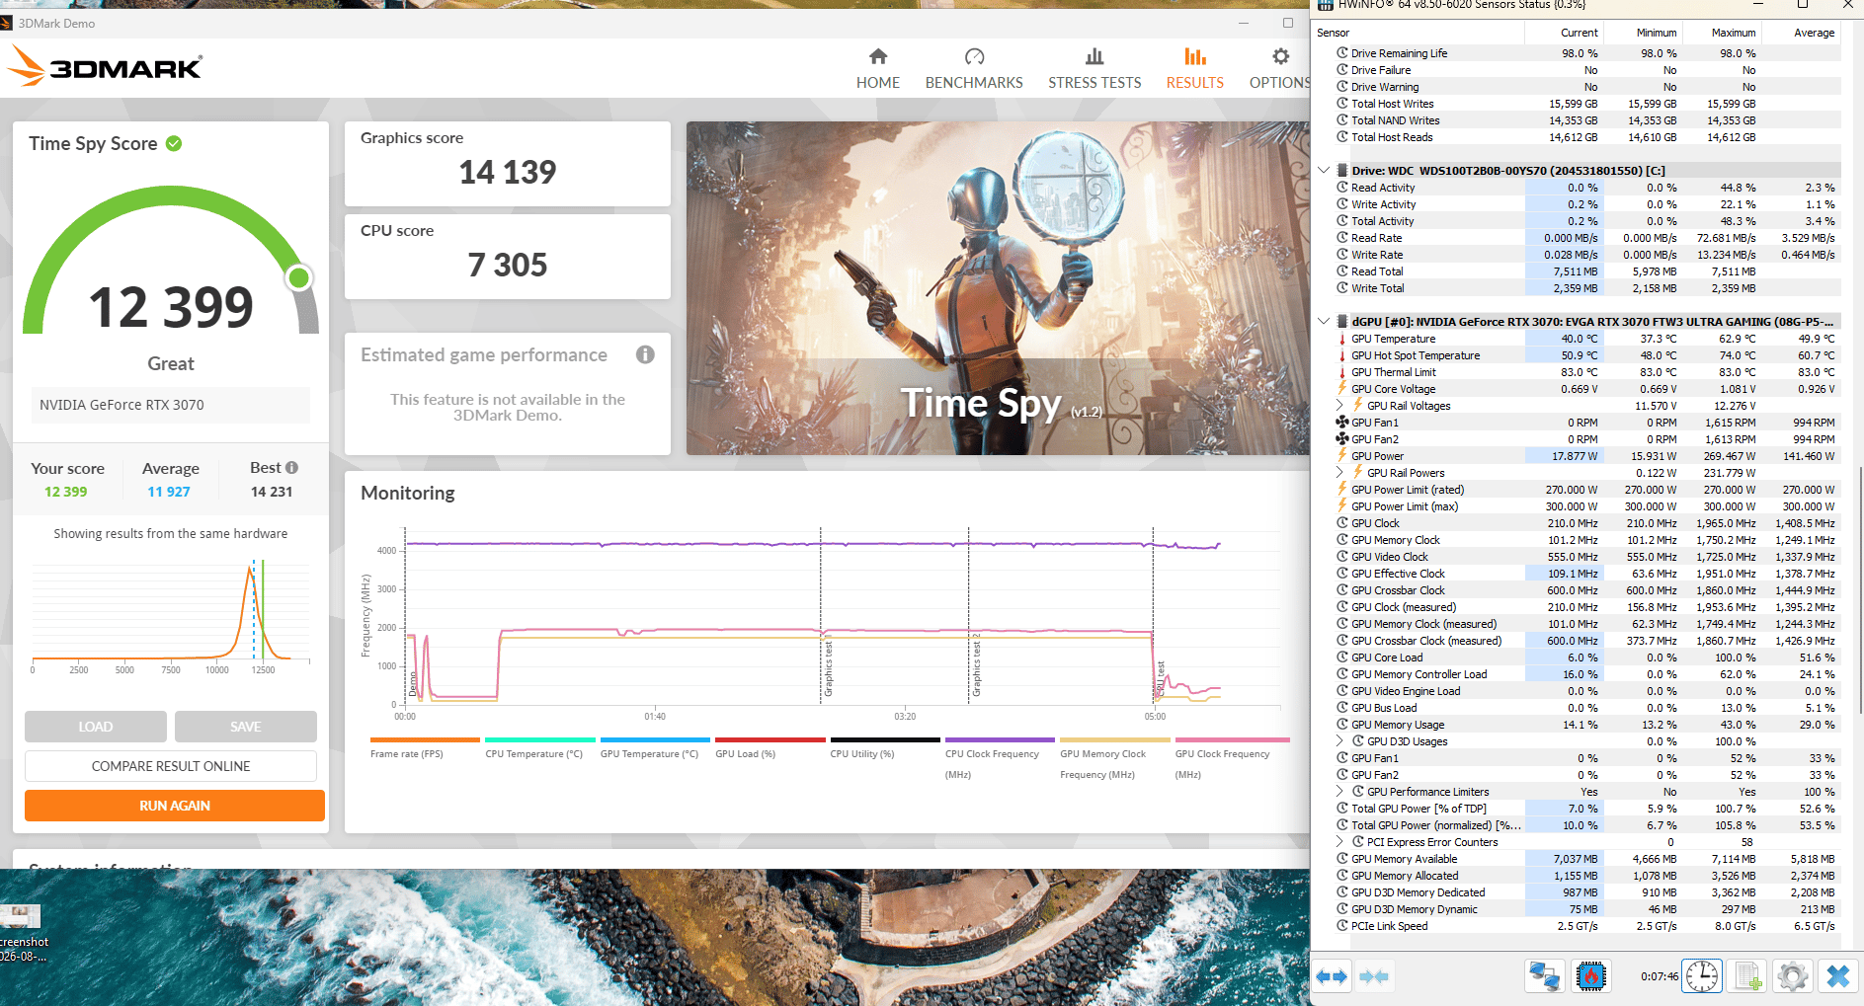Click the info icon next to Best score
1864x1006 pixels.
291,467
